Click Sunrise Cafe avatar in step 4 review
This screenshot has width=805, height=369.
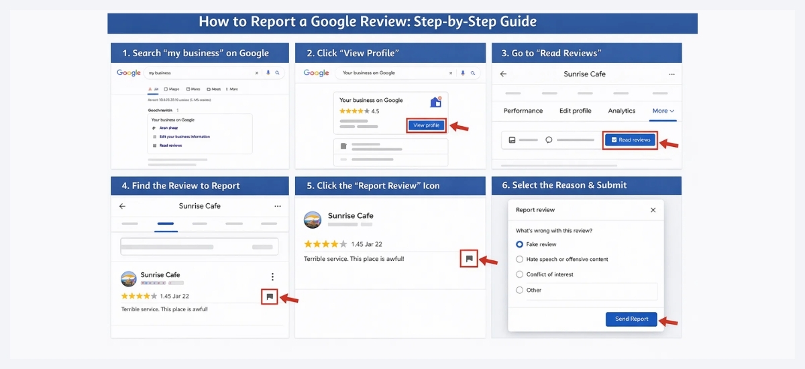point(129,279)
